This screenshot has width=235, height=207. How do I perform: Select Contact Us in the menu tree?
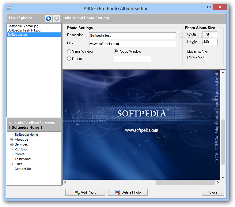(23, 169)
